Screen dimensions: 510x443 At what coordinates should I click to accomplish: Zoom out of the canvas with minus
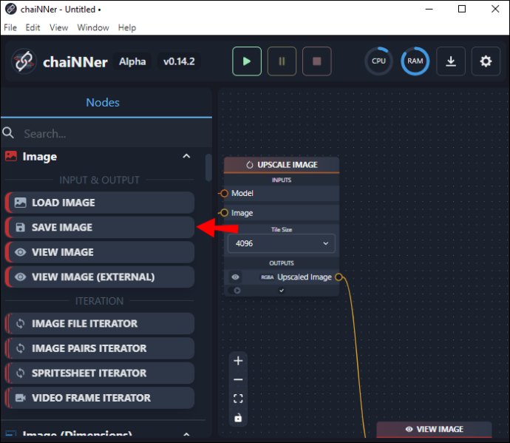tap(238, 379)
